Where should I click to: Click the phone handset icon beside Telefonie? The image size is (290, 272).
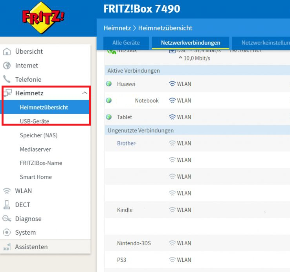coord(7,79)
